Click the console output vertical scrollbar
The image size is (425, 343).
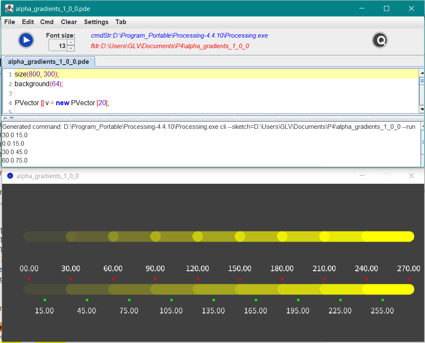[x=422, y=143]
